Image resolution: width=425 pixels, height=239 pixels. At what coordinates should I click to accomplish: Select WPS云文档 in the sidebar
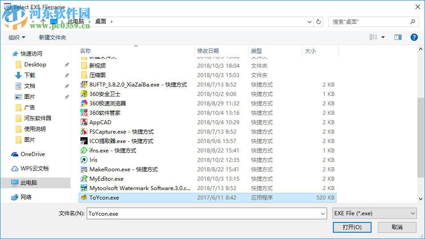point(35,168)
